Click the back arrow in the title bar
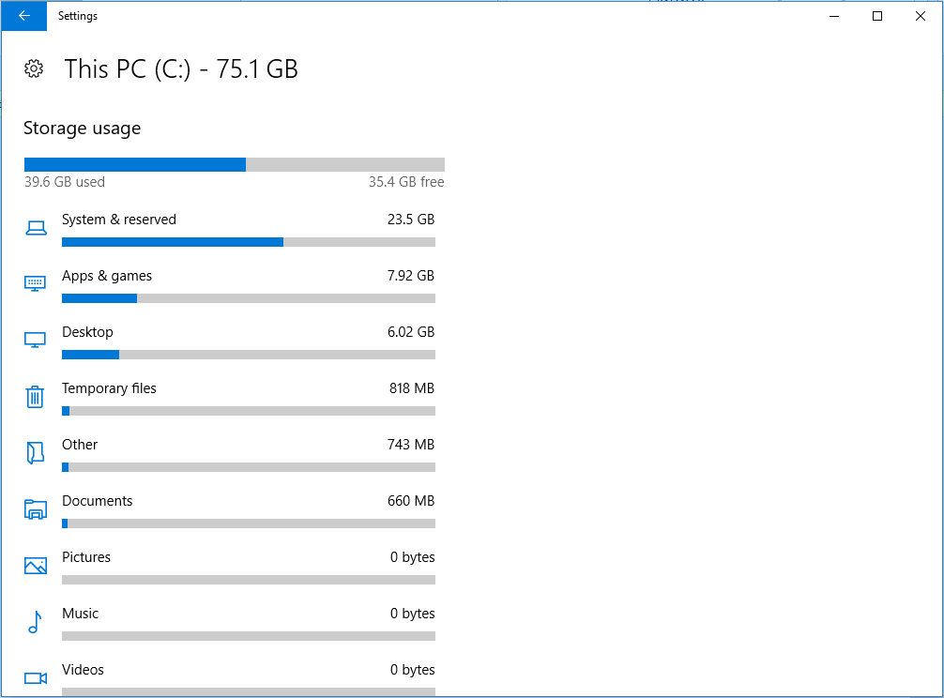 24,16
